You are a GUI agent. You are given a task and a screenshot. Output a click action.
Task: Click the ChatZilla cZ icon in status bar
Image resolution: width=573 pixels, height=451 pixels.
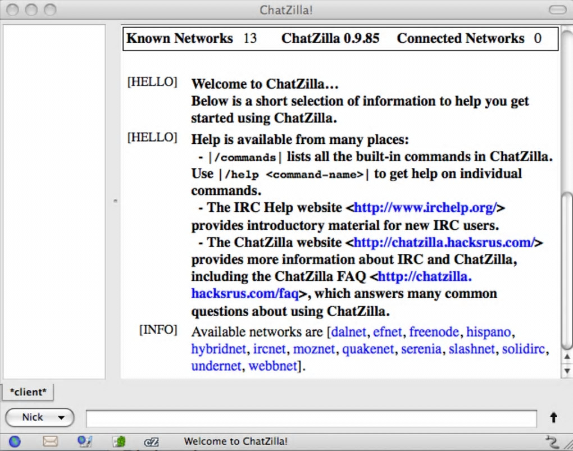(151, 442)
